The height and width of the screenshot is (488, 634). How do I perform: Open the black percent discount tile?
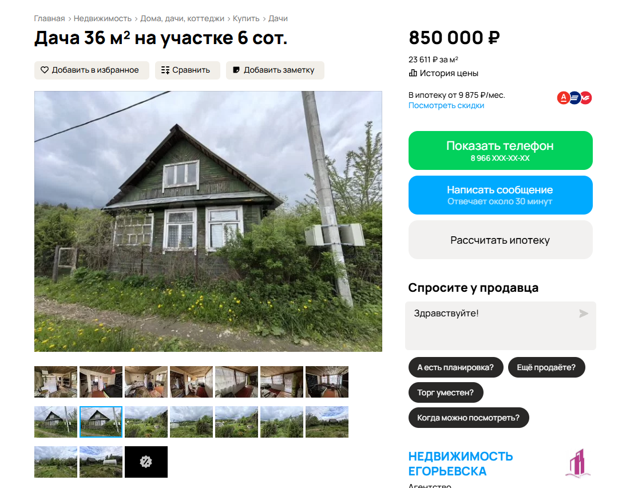pos(146,462)
